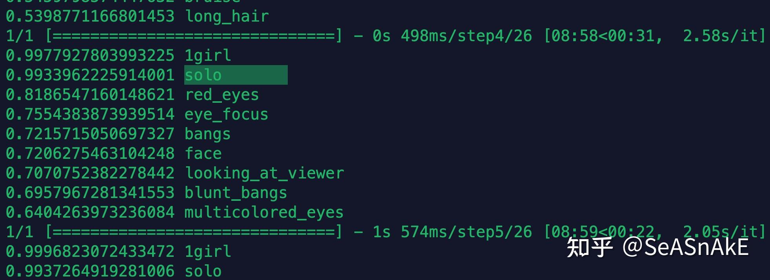Select the "multicolored_eyes" tag text
Viewport: 770px width, 280px height.
pyautogui.click(x=264, y=212)
